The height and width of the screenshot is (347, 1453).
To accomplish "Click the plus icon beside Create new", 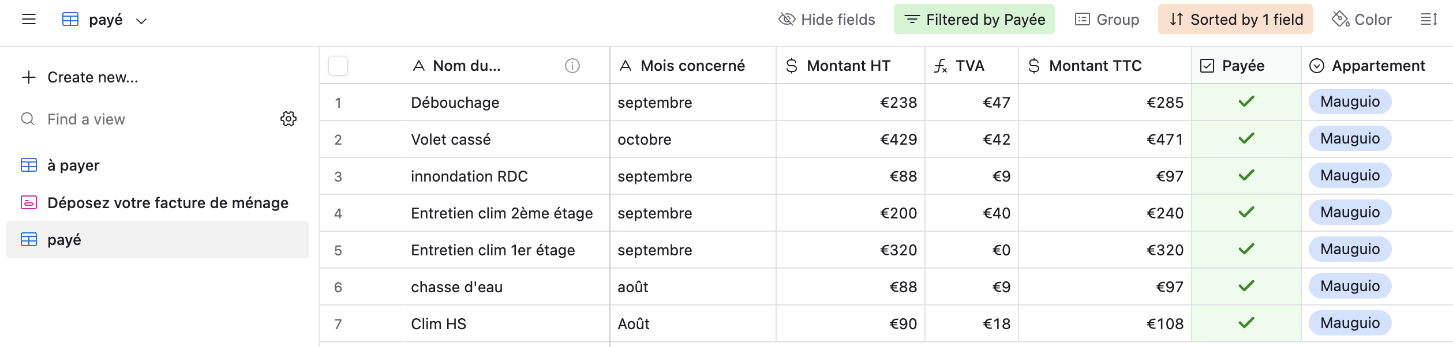I will (29, 77).
